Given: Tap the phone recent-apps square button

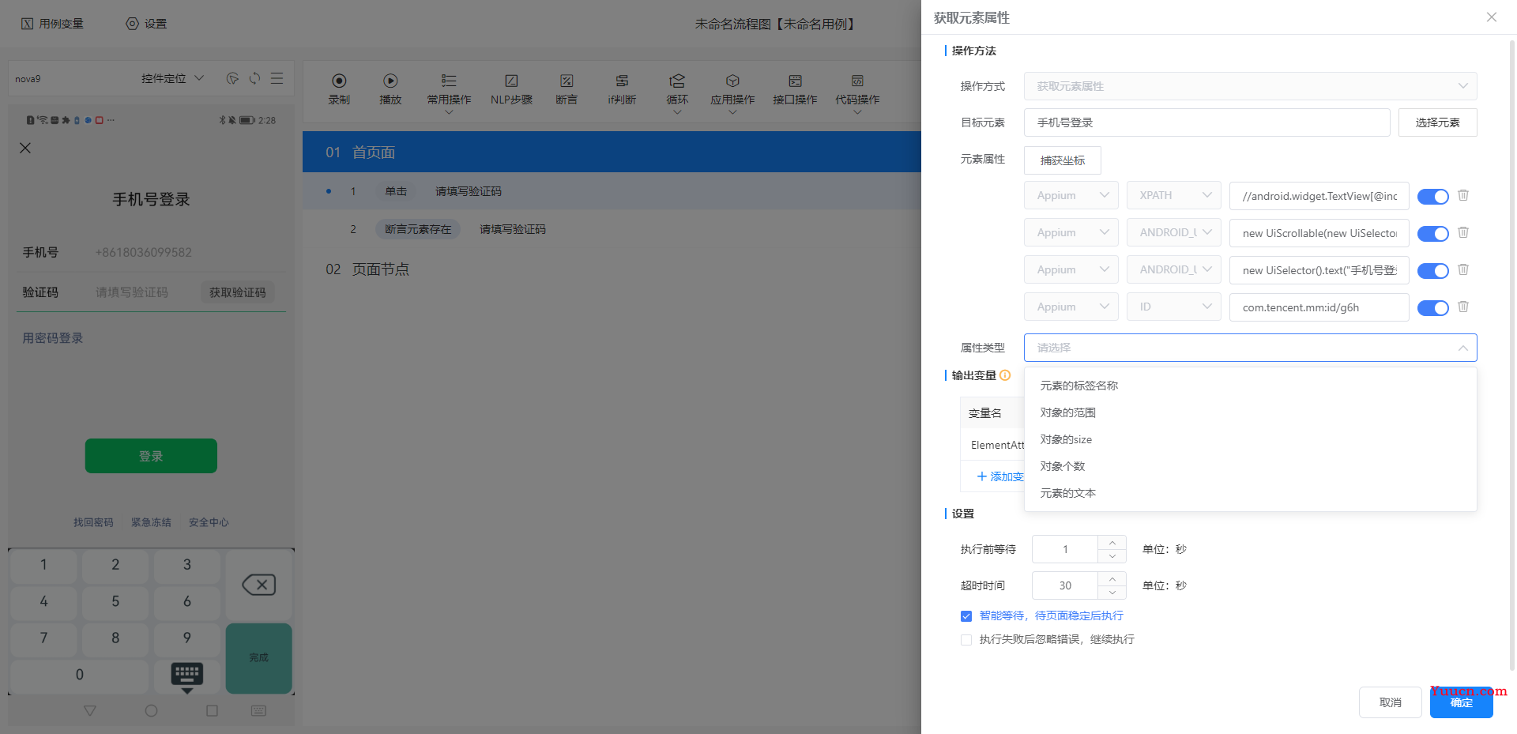Looking at the screenshot, I should pyautogui.click(x=212, y=710).
